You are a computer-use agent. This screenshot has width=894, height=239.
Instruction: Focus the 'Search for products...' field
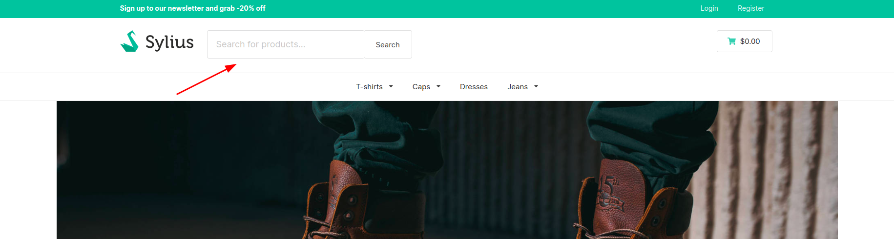click(285, 44)
